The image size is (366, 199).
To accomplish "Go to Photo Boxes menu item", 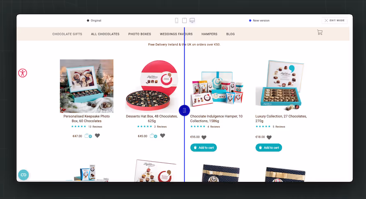I will click(140, 34).
